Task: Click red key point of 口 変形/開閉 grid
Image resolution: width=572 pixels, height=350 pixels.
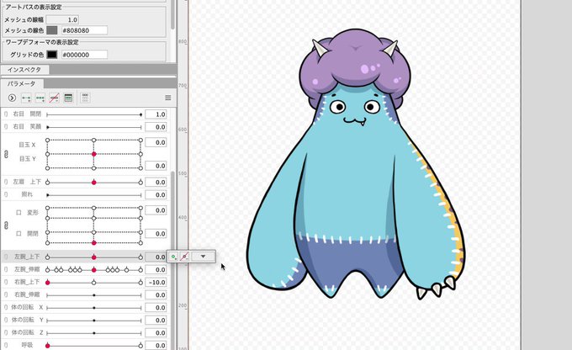Action: [x=93, y=242]
